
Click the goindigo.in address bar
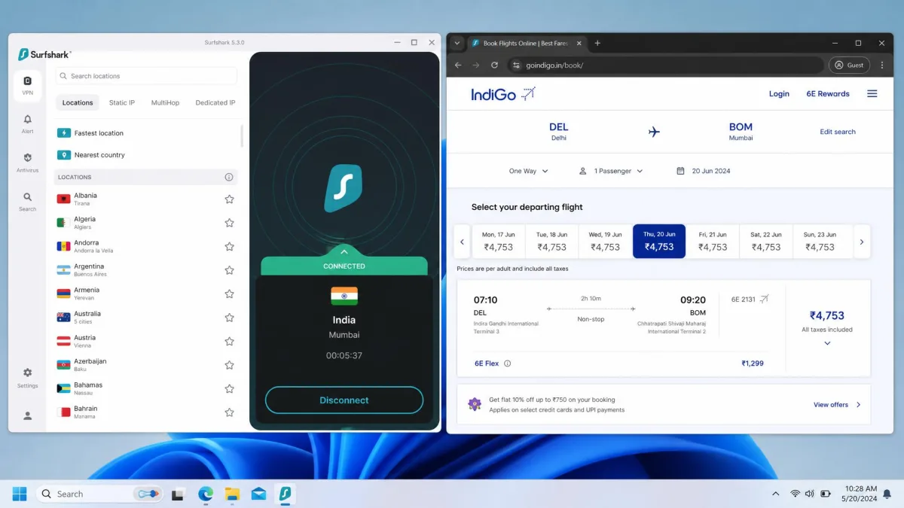(x=665, y=65)
